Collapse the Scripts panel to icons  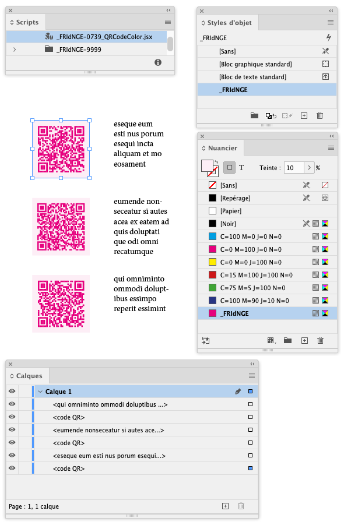[169, 10]
